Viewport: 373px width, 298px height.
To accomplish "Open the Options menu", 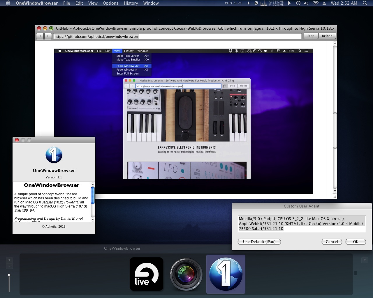I will pyautogui.click(x=110, y=3).
